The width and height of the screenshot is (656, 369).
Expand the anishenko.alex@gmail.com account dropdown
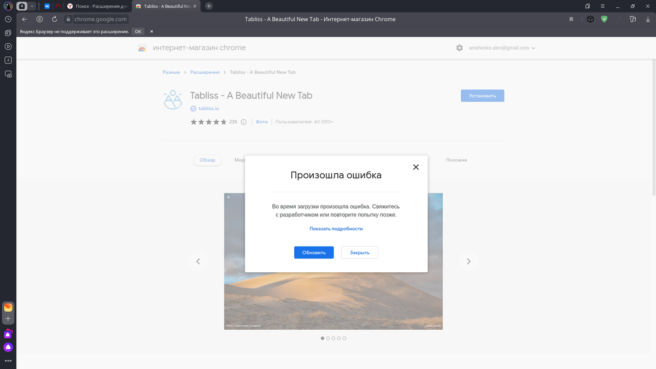pyautogui.click(x=502, y=48)
